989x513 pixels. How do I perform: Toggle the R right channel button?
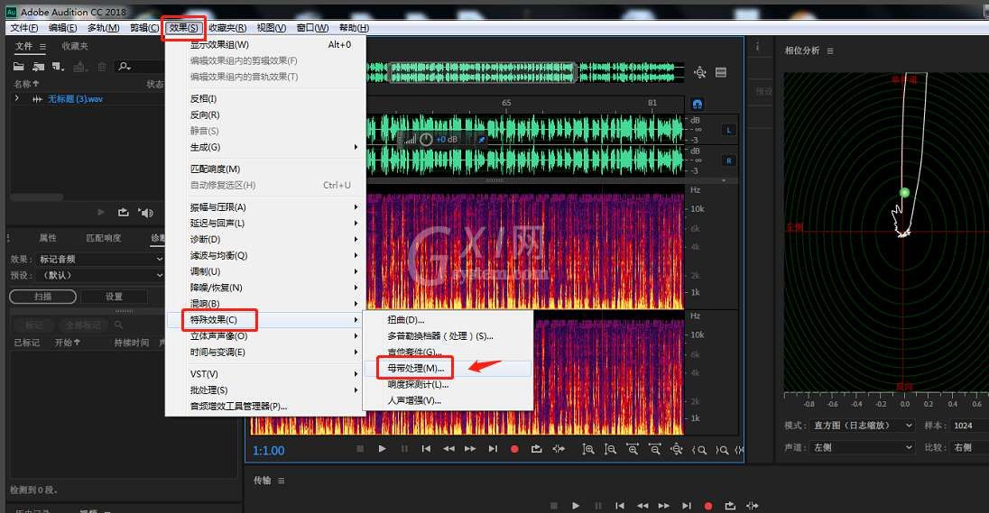728,160
